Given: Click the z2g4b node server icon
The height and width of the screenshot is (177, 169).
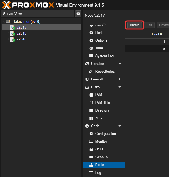Looking at the screenshot, I should [13, 34].
